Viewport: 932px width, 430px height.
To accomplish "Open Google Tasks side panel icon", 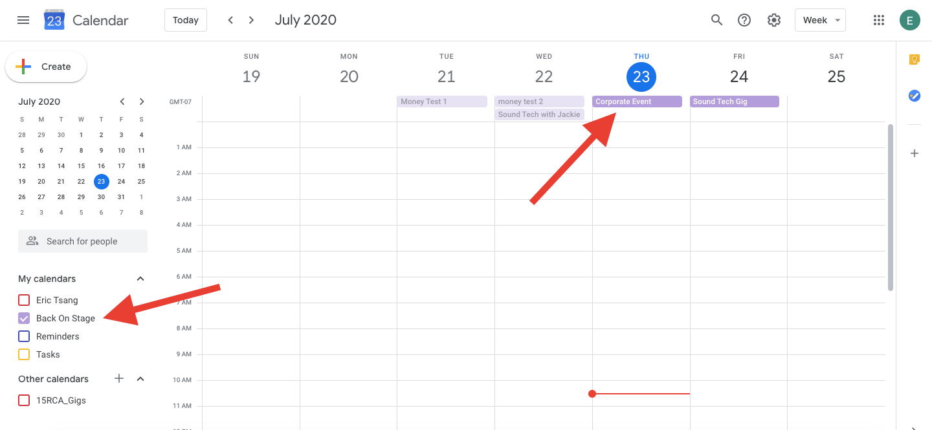I will point(914,96).
